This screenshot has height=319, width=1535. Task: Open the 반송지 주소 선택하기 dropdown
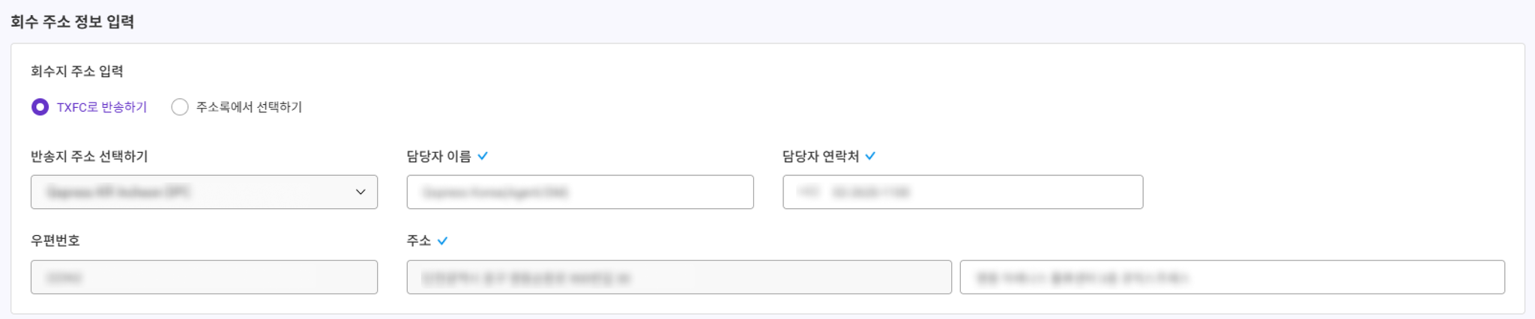tap(204, 192)
